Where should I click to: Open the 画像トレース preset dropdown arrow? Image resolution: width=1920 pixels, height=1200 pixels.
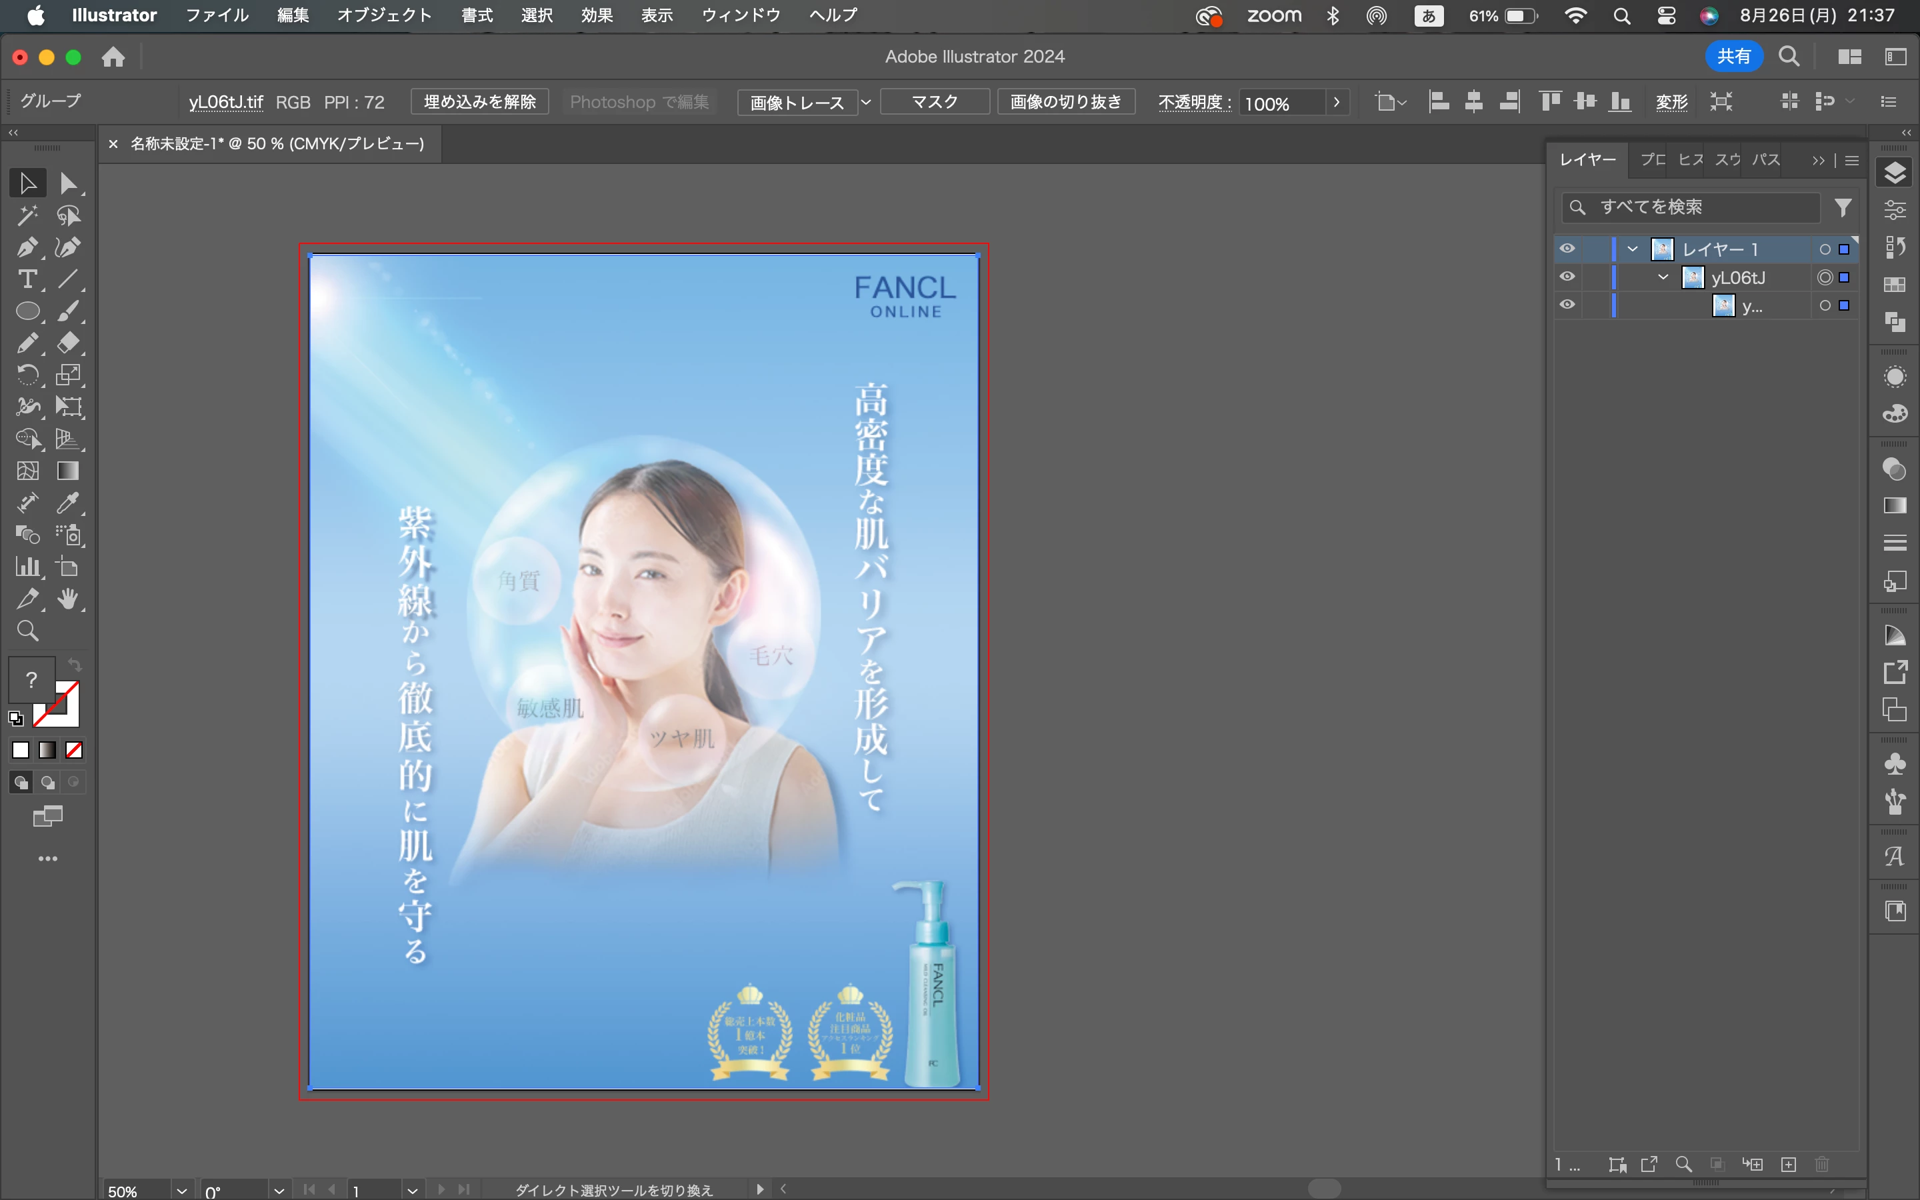pos(867,103)
